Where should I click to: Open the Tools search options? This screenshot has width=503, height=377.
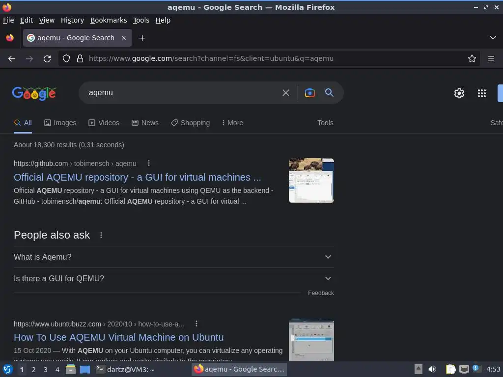(325, 123)
